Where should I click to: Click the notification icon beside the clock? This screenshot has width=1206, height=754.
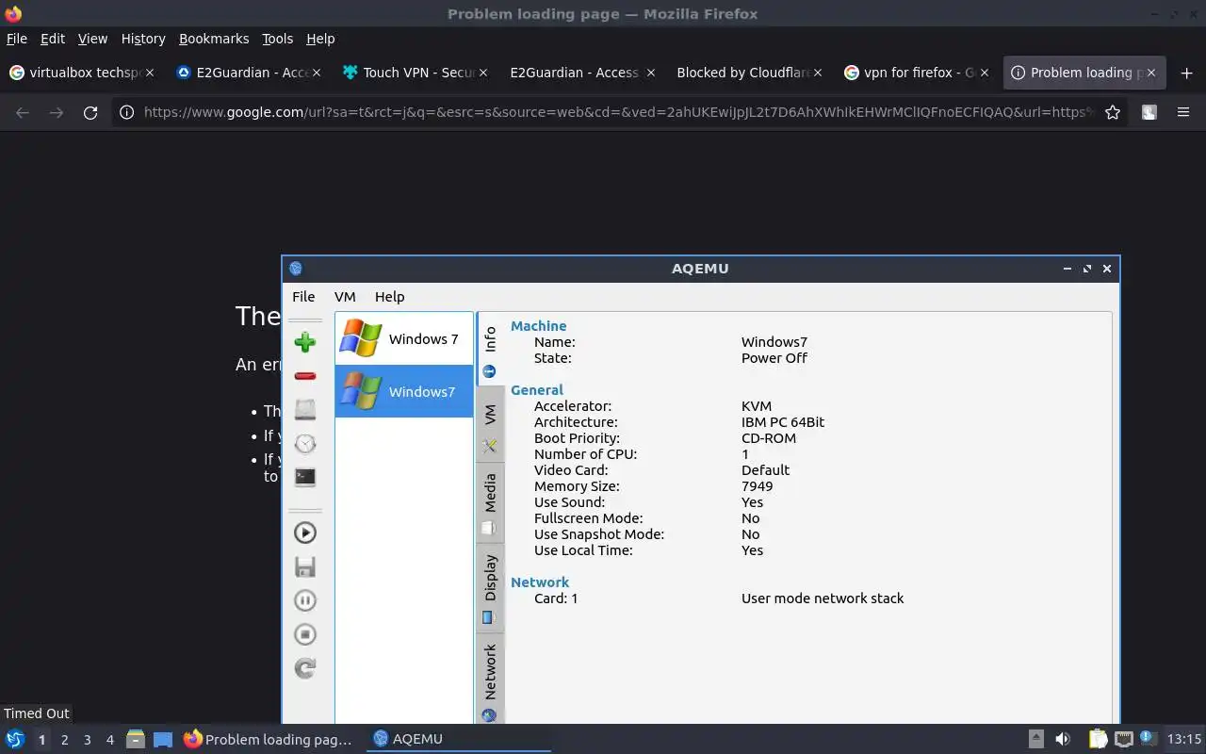pyautogui.click(x=1149, y=739)
